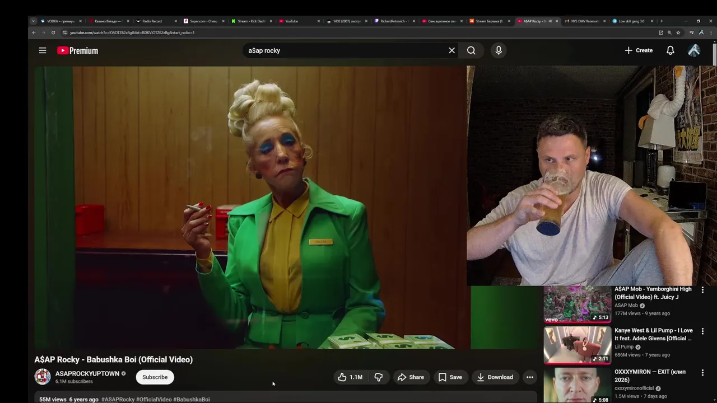Open the #BabushkaBoi hashtag link

[x=192, y=400]
